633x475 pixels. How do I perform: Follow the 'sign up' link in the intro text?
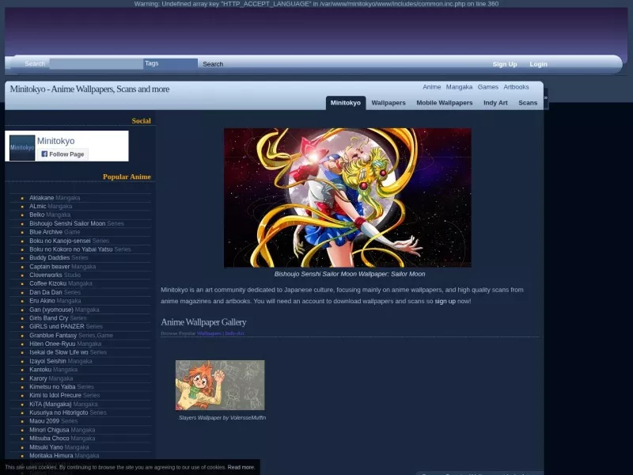point(445,301)
